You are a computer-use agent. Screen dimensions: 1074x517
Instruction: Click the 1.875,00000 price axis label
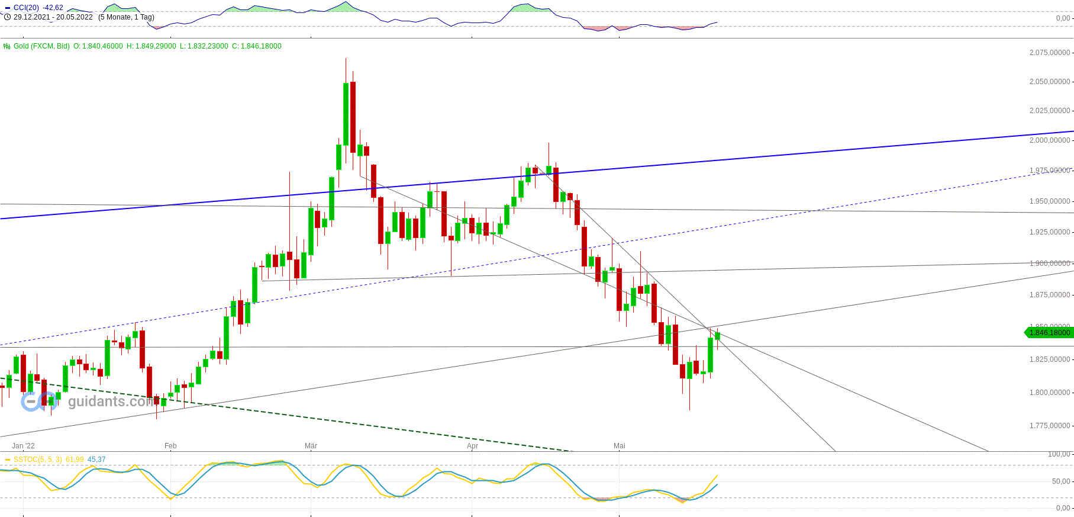[x=1050, y=295]
